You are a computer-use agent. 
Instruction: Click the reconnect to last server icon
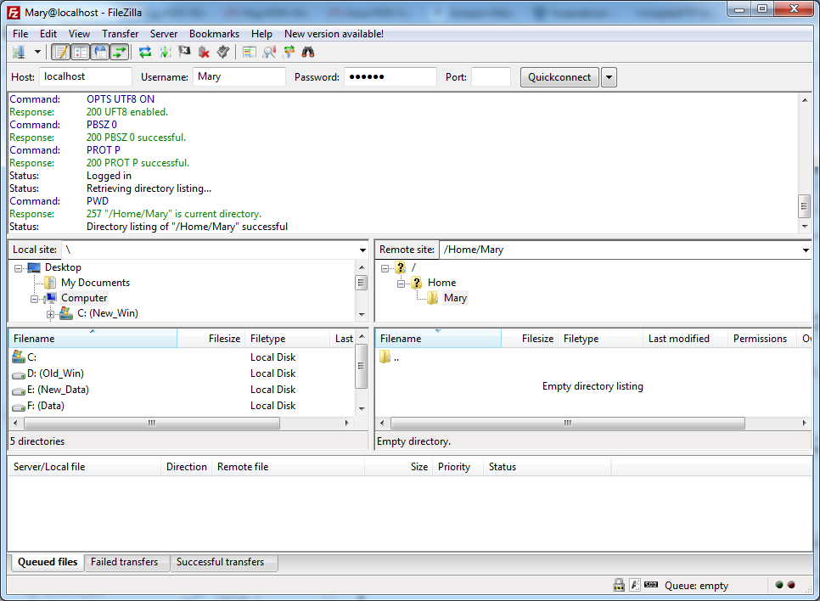tap(222, 53)
